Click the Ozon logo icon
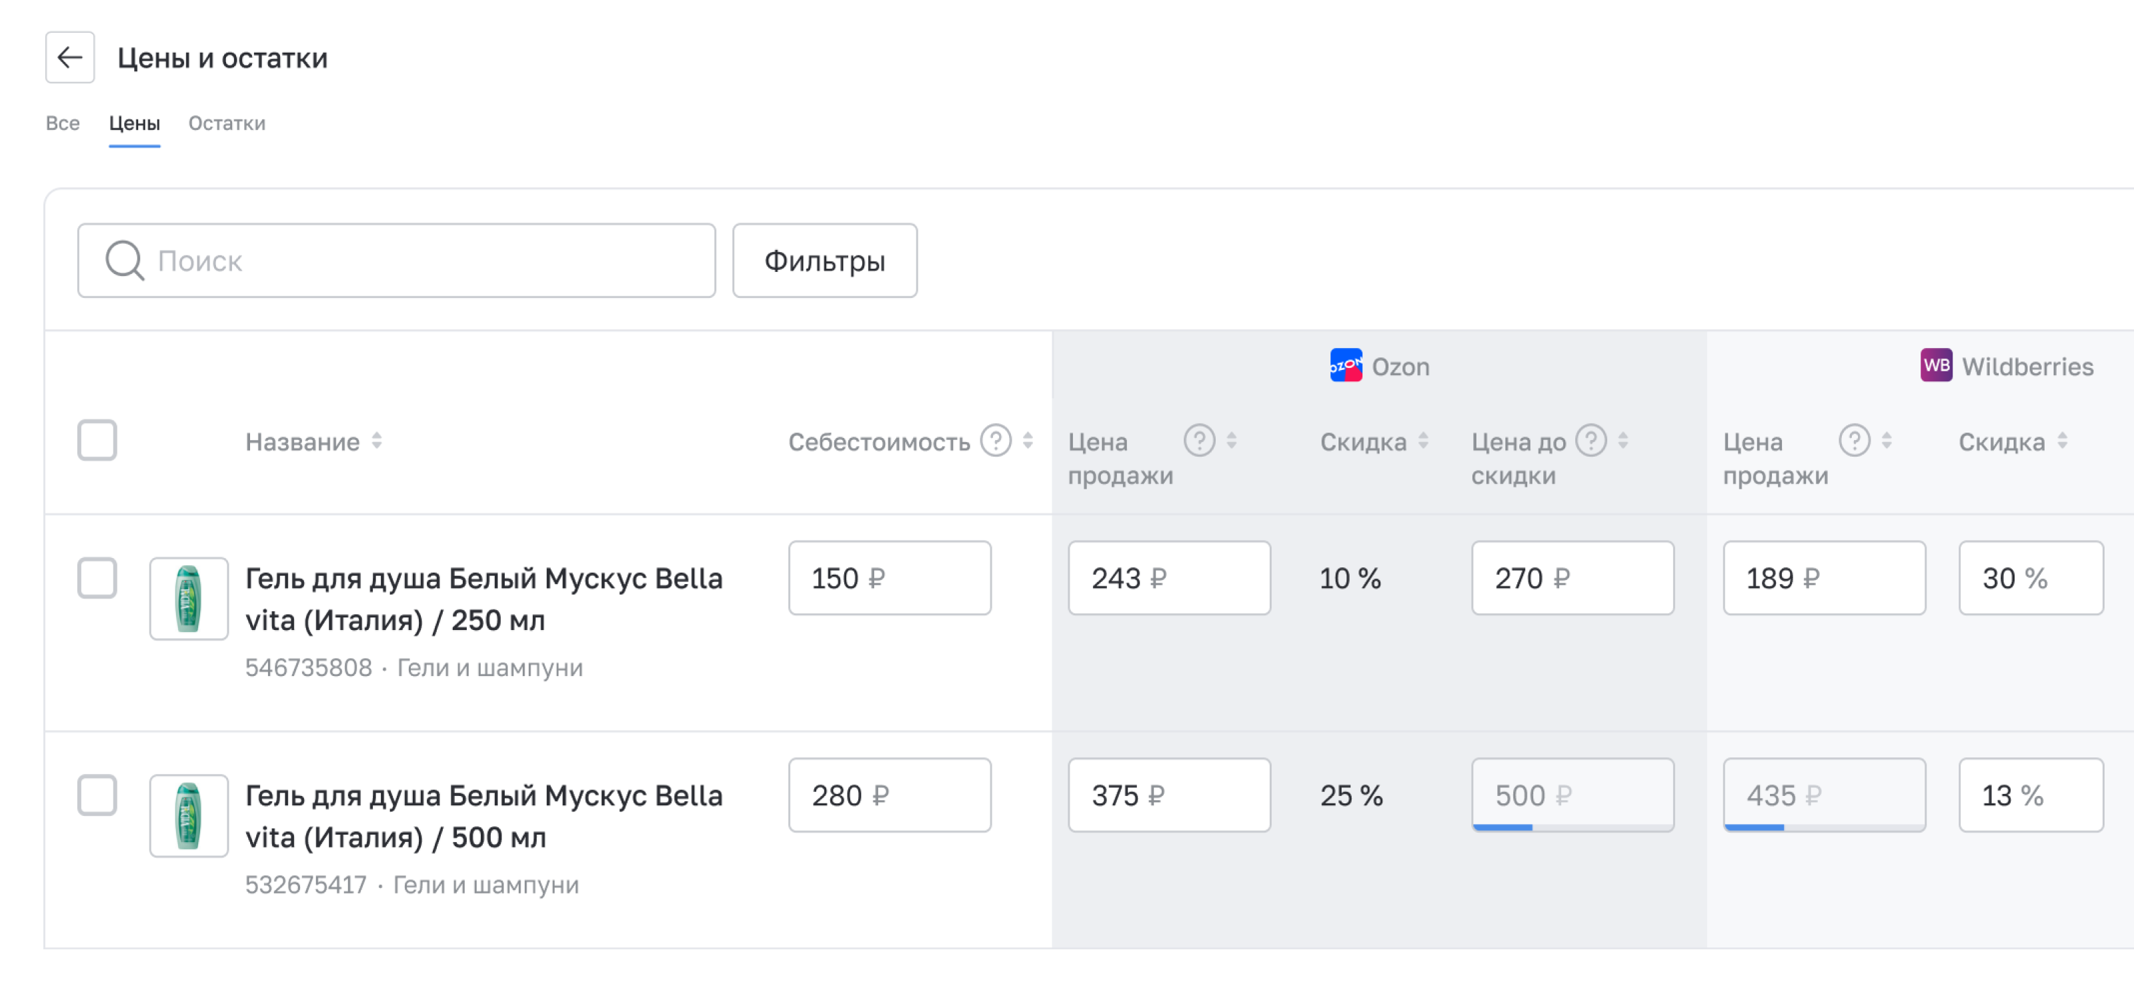The height and width of the screenshot is (992, 2134). click(x=1346, y=365)
